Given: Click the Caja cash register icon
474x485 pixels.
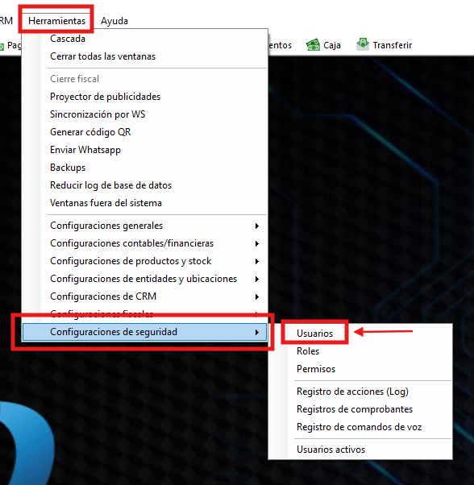Looking at the screenshot, I should pyautogui.click(x=313, y=45).
